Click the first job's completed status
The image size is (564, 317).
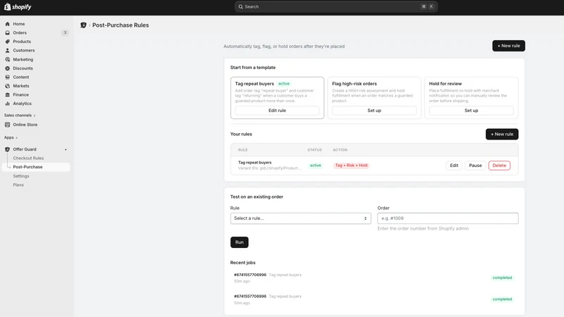pos(502,278)
